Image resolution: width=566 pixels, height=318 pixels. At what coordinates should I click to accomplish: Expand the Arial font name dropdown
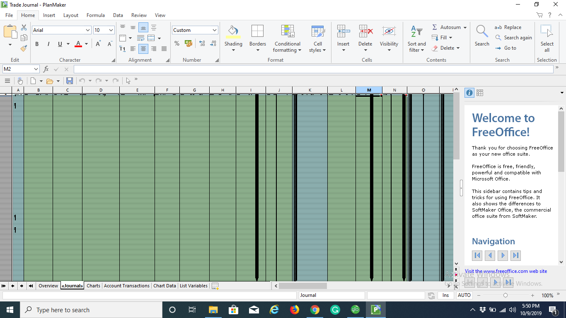pyautogui.click(x=87, y=30)
